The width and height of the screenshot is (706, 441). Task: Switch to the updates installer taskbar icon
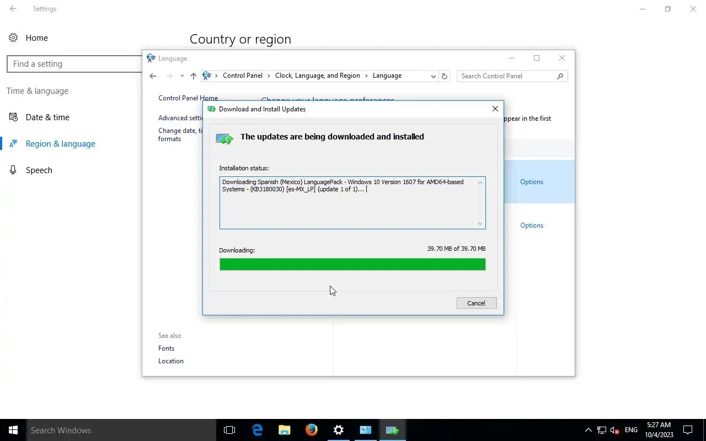pos(393,430)
